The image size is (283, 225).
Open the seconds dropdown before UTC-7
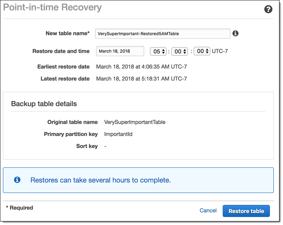pos(202,51)
